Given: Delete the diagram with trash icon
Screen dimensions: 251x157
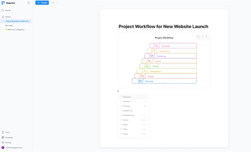Looking at the screenshot, I should [x=206, y=37].
